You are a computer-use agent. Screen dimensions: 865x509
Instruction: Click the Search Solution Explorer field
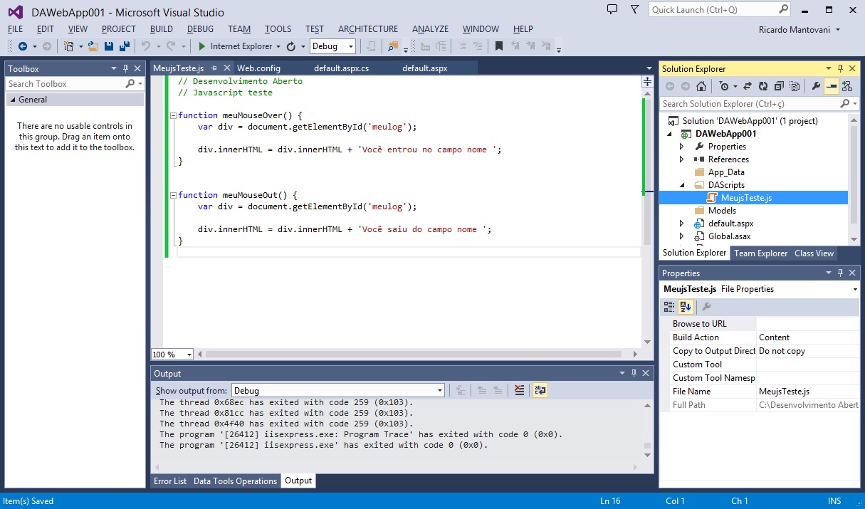(748, 104)
